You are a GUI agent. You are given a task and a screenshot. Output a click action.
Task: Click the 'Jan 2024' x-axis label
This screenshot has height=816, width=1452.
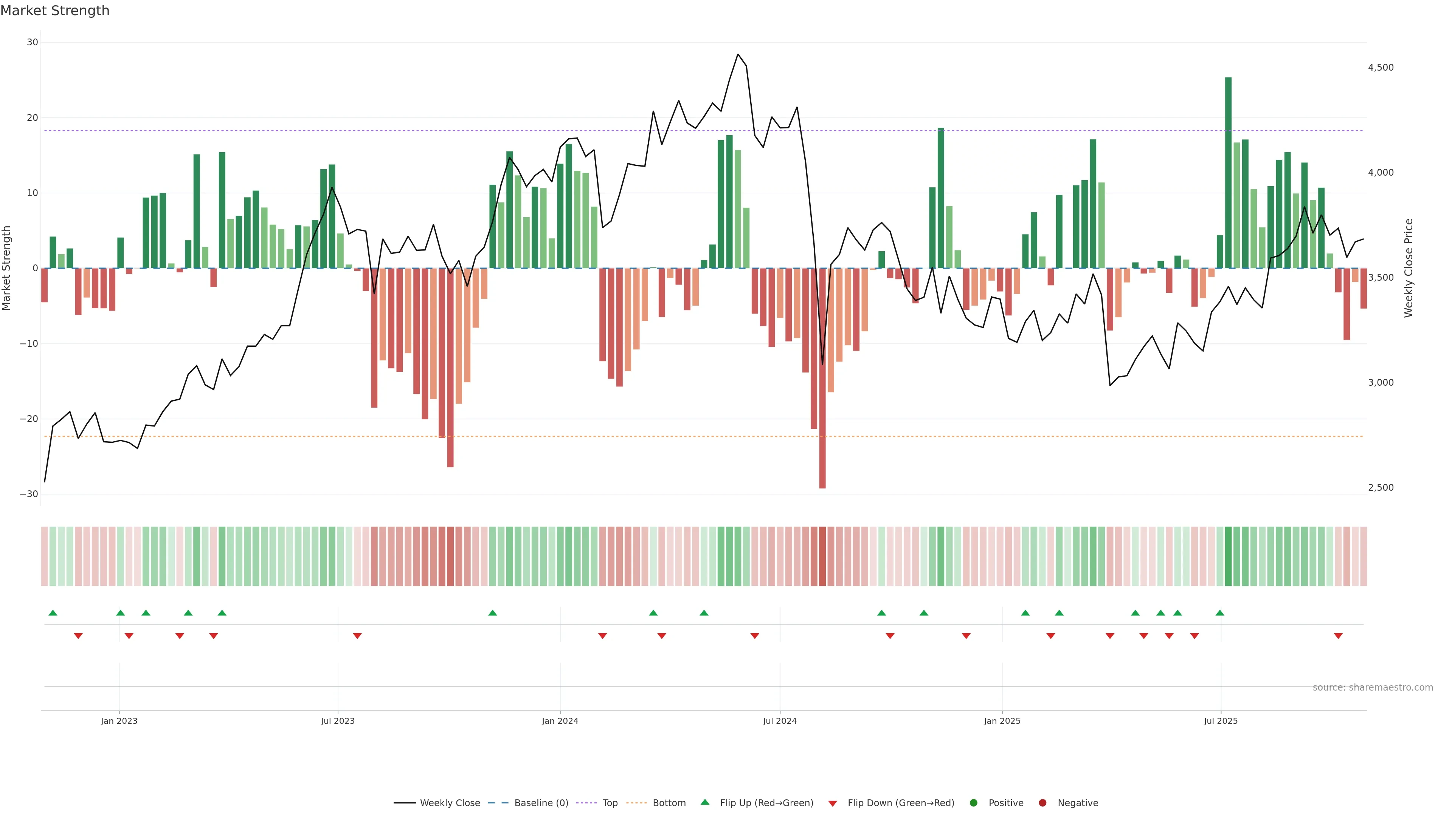pos(560,721)
